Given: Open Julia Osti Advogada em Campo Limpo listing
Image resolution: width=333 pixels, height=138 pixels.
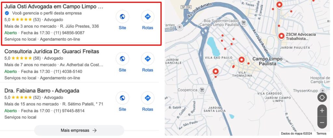Looking at the screenshot, I should pos(54,7).
